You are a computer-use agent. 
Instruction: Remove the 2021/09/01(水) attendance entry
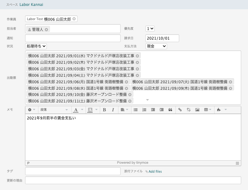pyautogui.click(x=137, y=56)
